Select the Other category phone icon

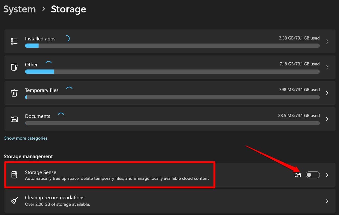pyautogui.click(x=14, y=67)
